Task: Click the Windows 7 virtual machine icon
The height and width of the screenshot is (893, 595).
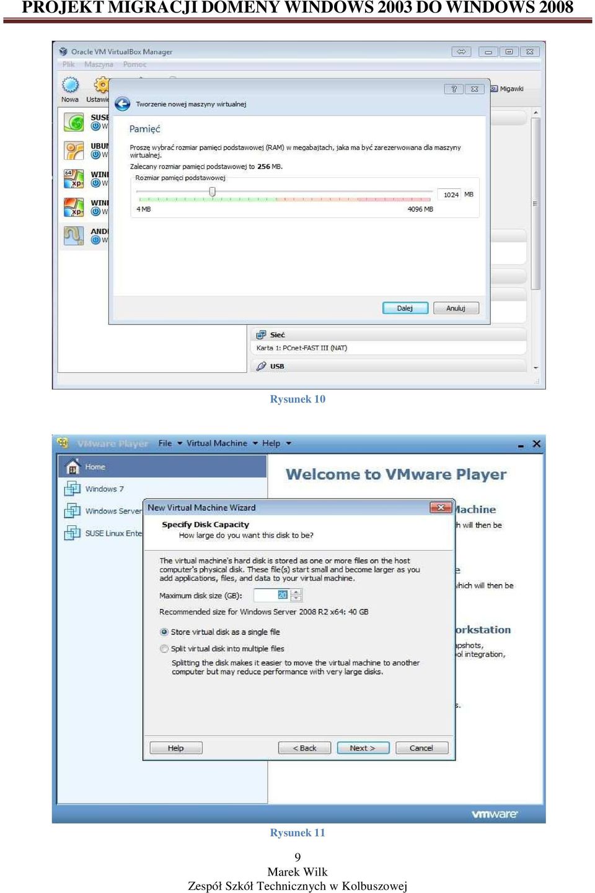Action: pyautogui.click(x=72, y=489)
